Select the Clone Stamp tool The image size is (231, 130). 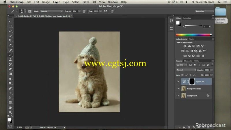coord(10,60)
